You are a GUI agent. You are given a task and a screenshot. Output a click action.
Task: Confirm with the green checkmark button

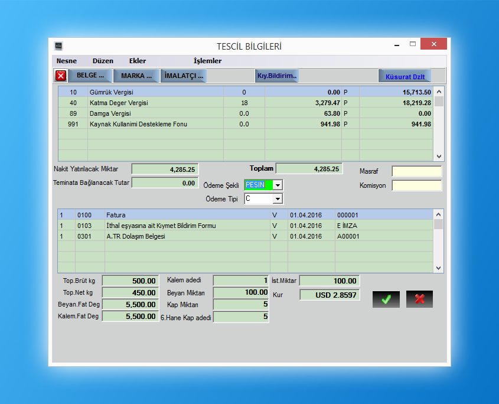[x=386, y=299]
